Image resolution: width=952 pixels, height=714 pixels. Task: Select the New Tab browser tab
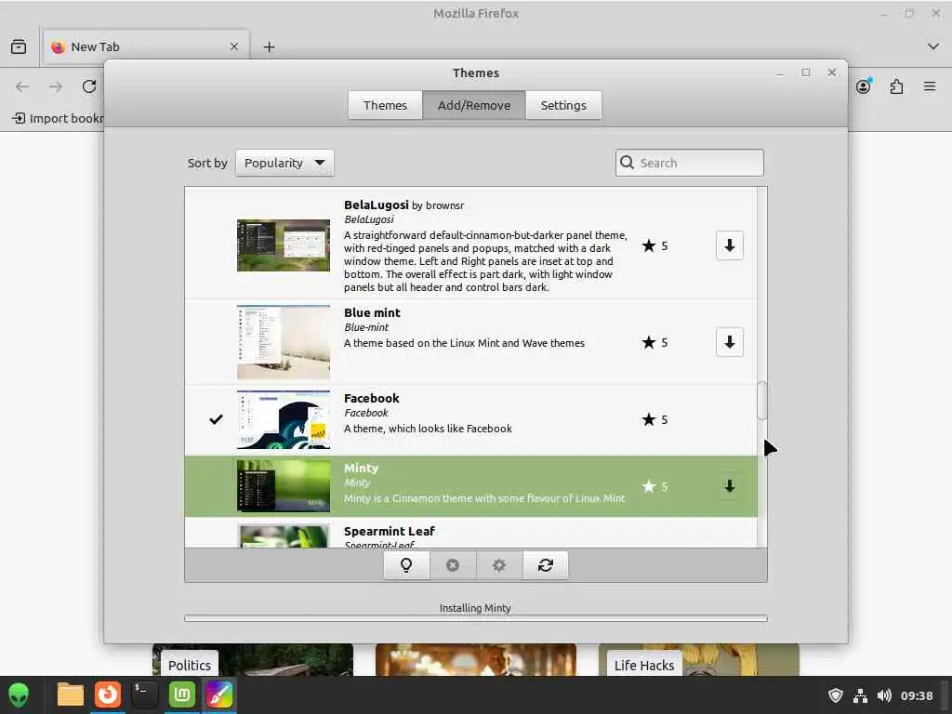pyautogui.click(x=146, y=46)
